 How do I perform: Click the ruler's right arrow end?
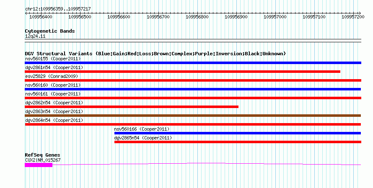pos(360,13)
